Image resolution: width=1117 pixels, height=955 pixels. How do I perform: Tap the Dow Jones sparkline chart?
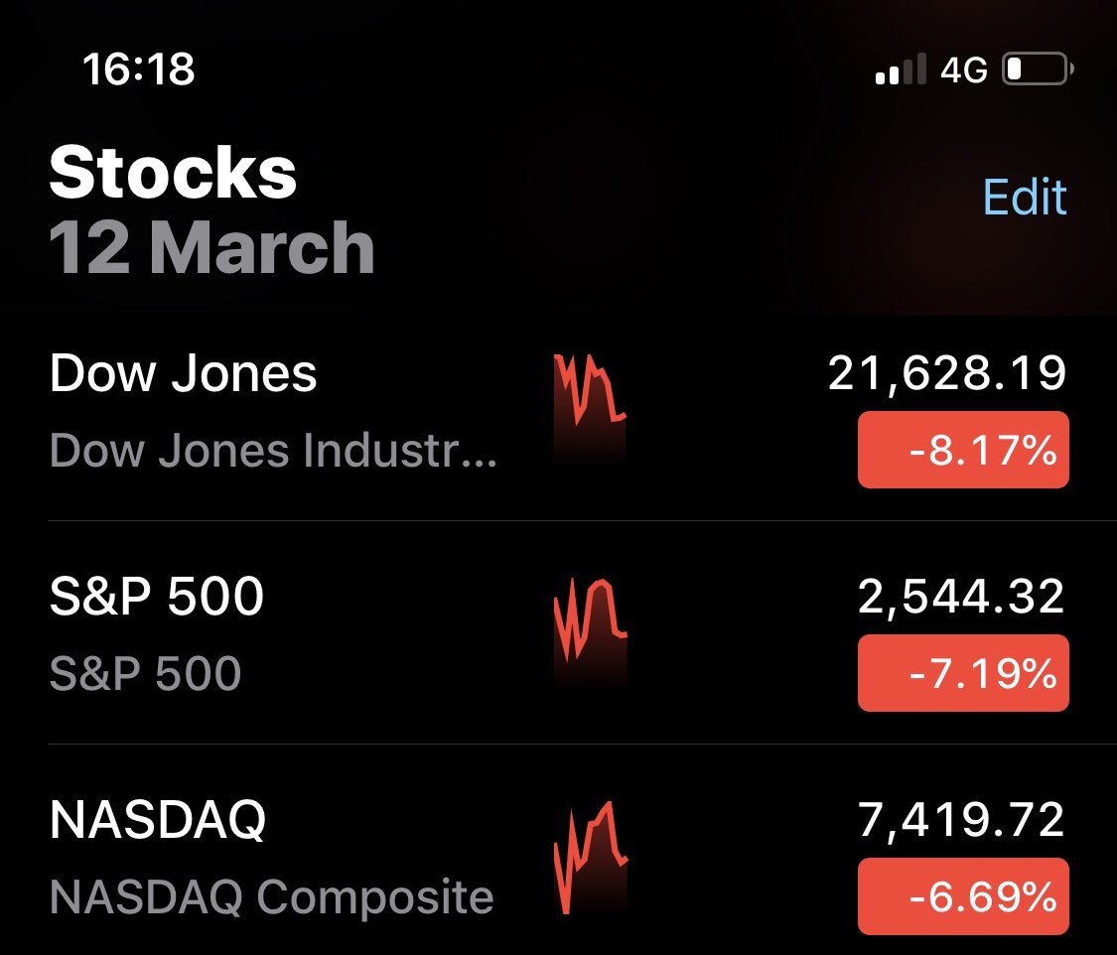coord(590,408)
